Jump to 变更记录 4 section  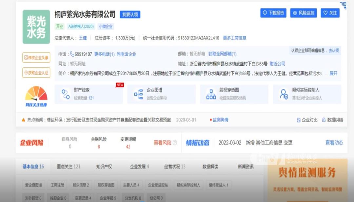83,198
